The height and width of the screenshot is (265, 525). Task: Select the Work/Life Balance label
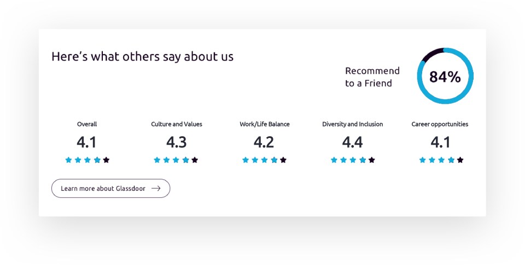pos(265,124)
